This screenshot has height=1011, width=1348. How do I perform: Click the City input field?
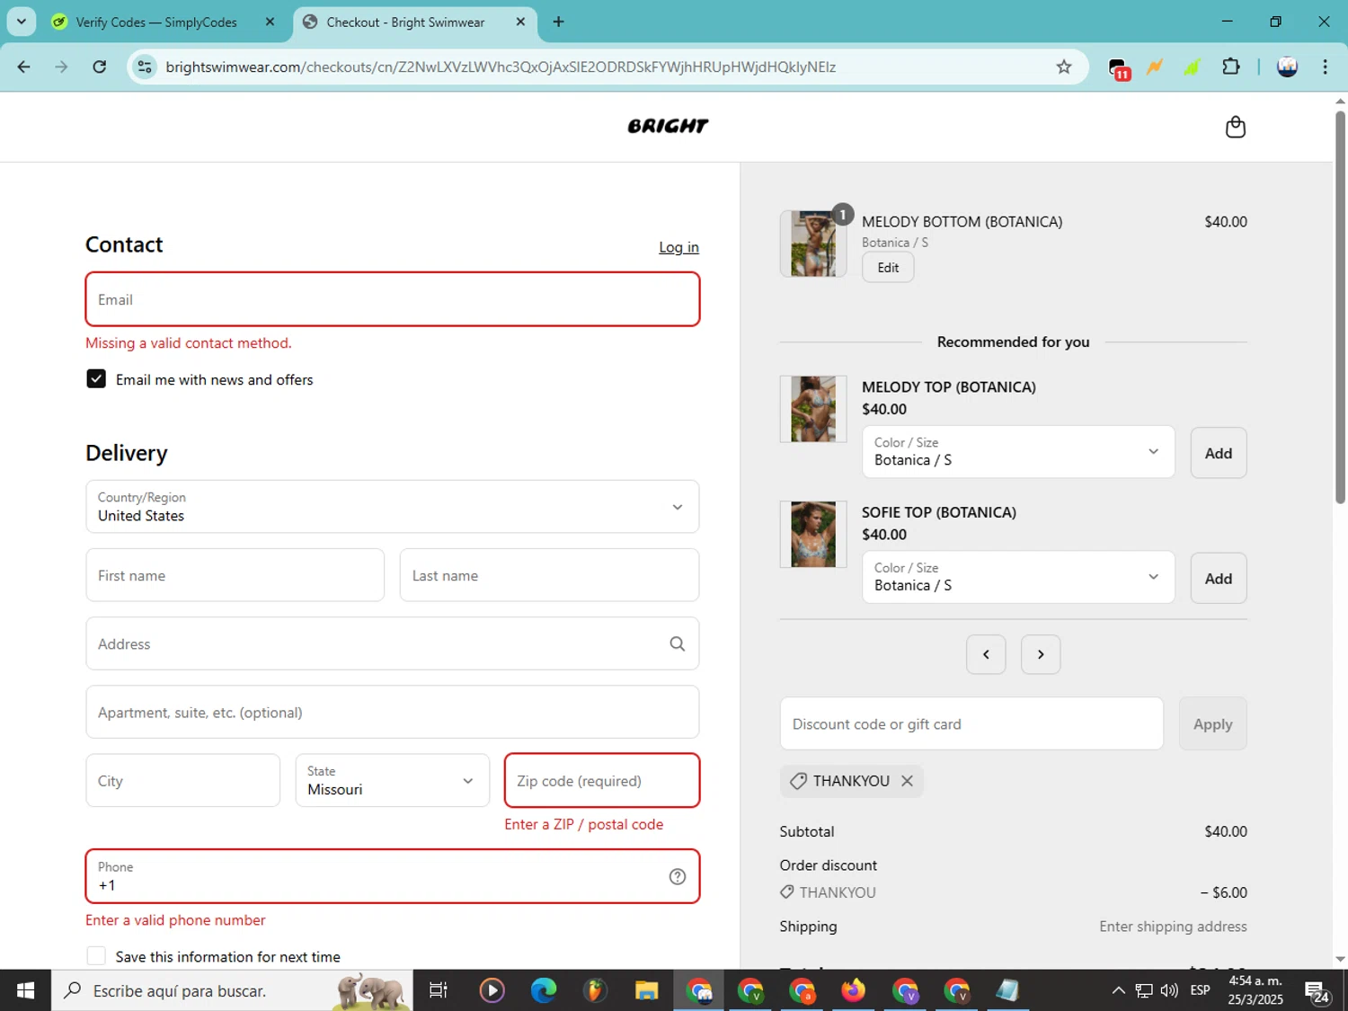point(183,780)
